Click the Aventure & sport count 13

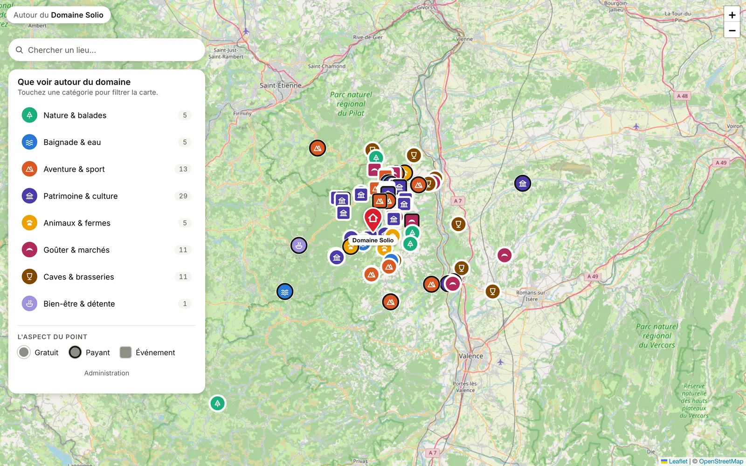183,169
